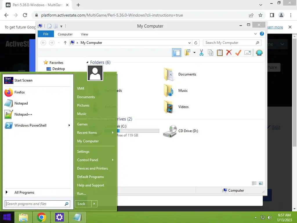Open Start Screen from the start menu
297x223 pixels.
click(37, 80)
